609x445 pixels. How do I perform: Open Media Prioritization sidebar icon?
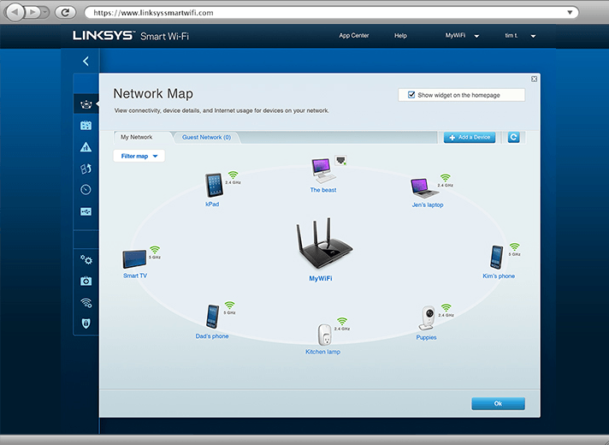(x=86, y=169)
